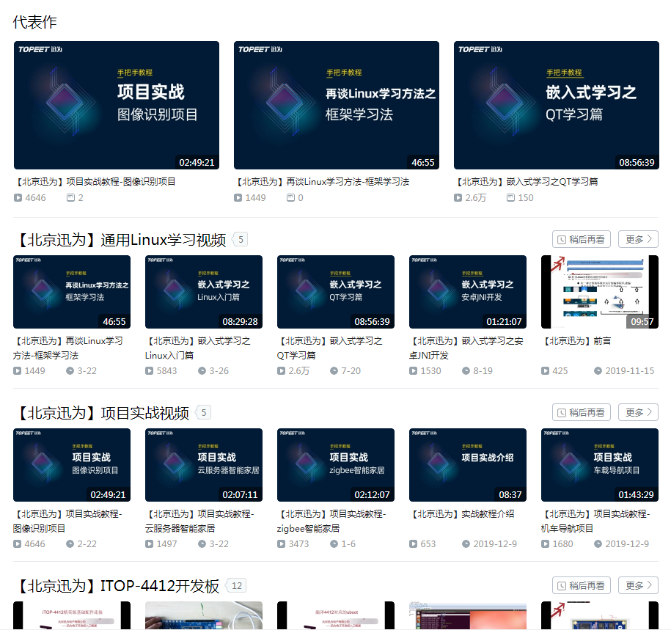Open the 项目实战教程-zigbee智能家居 video title
This screenshot has height=630, width=671.
(x=331, y=521)
